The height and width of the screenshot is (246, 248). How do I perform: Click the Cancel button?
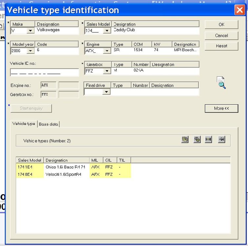tap(221, 35)
